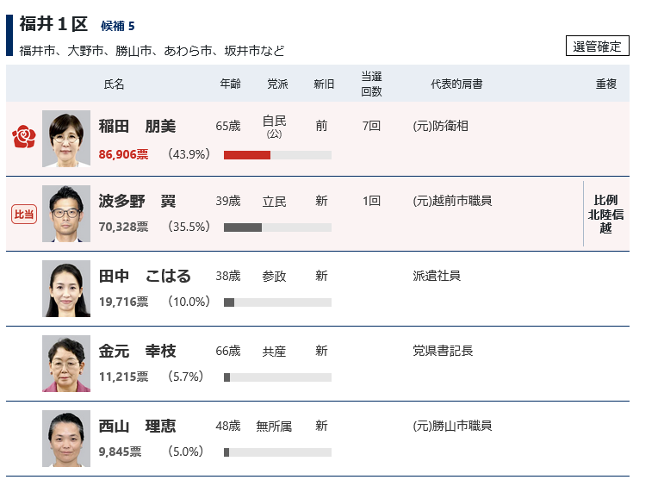Select candidate name 西山 理恵
The width and height of the screenshot is (664, 486).
[x=137, y=427]
